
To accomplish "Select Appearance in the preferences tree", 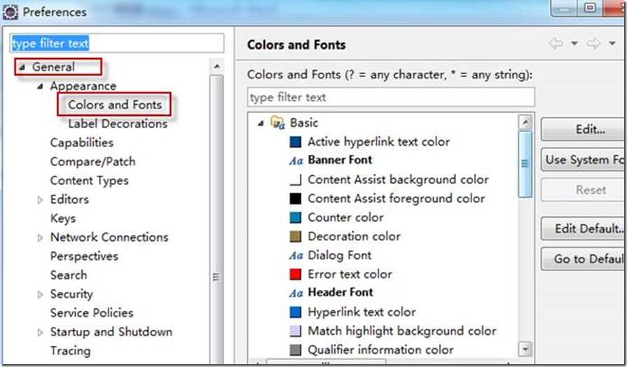I will point(83,86).
